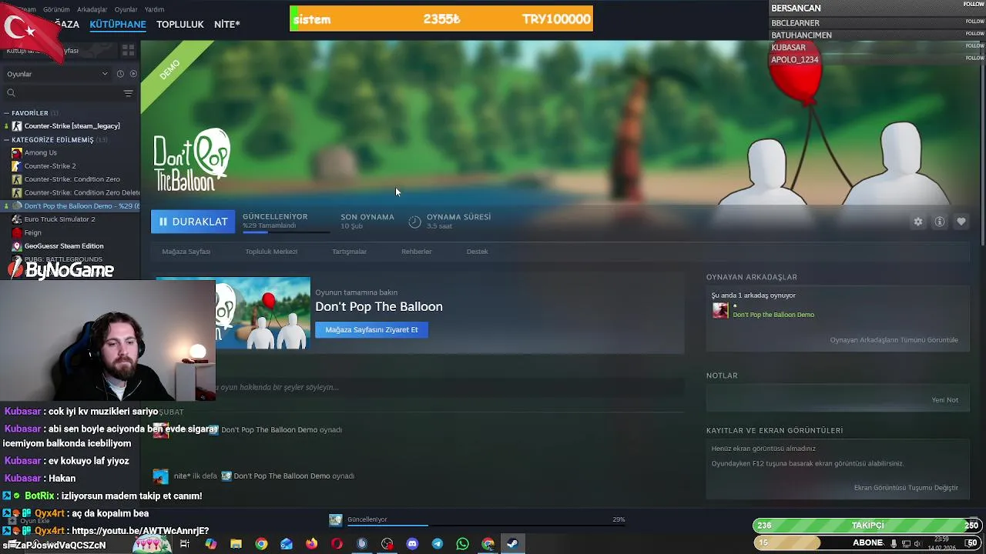
Task: Open Firefox from taskbar
Action: 311,544
